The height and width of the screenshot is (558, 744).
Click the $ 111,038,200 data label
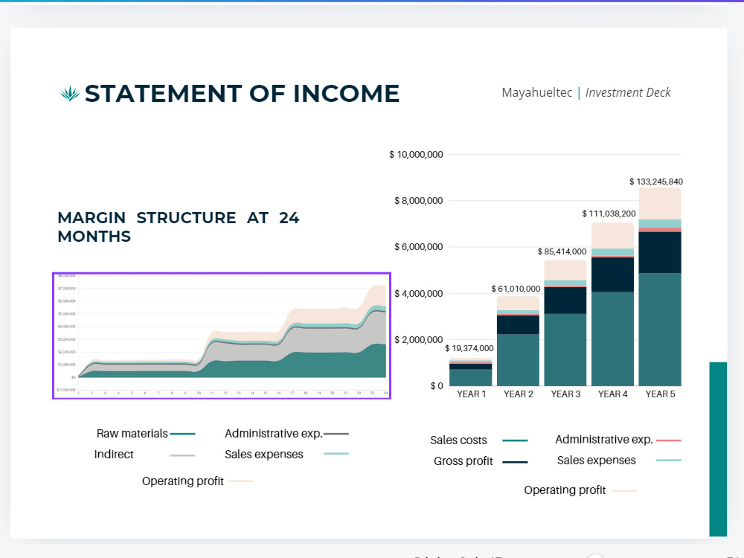click(609, 214)
